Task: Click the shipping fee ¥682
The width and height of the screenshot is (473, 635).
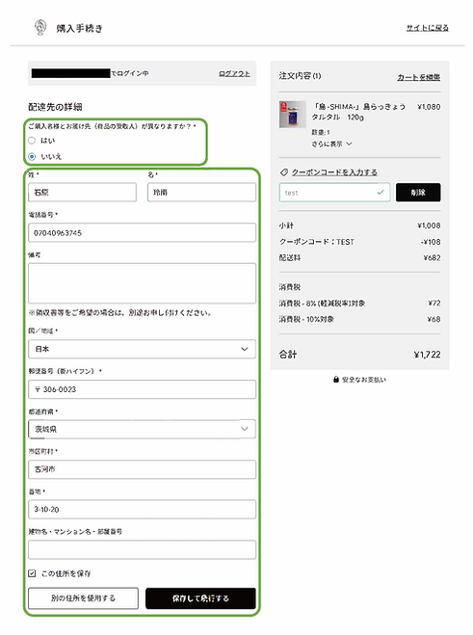Action: click(432, 258)
